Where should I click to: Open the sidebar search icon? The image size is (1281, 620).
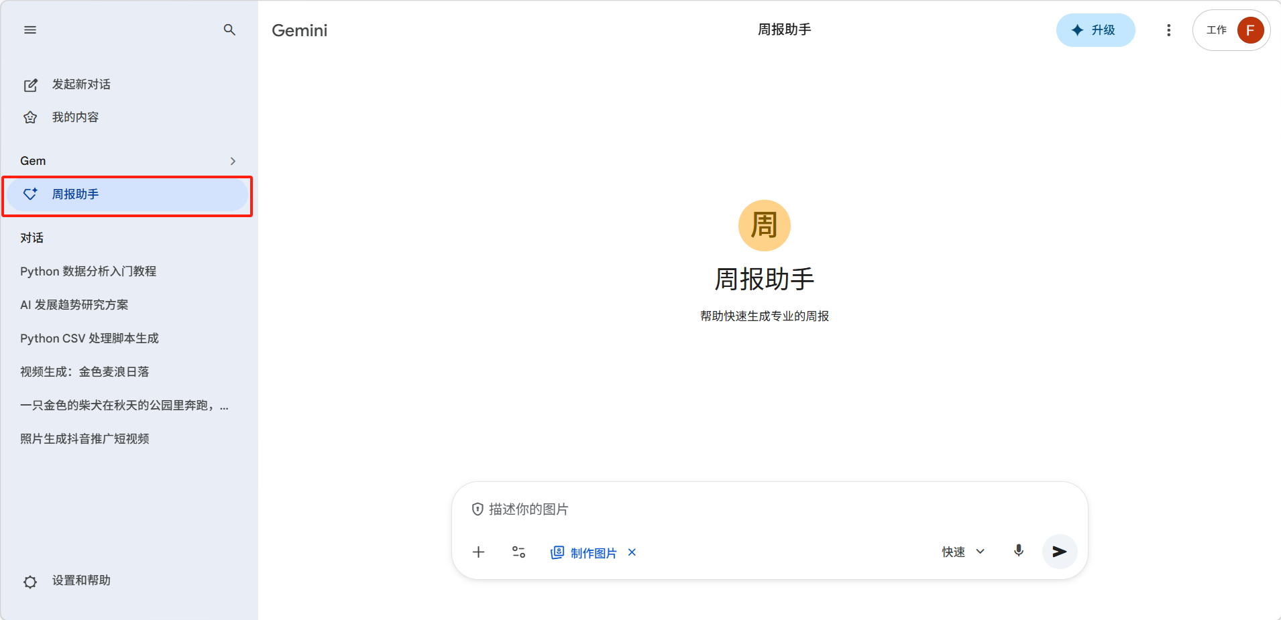point(229,30)
